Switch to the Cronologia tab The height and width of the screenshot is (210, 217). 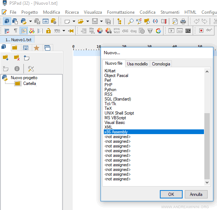point(161,64)
